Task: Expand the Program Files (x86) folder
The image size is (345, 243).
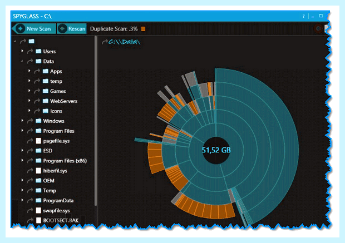Action: [22, 160]
